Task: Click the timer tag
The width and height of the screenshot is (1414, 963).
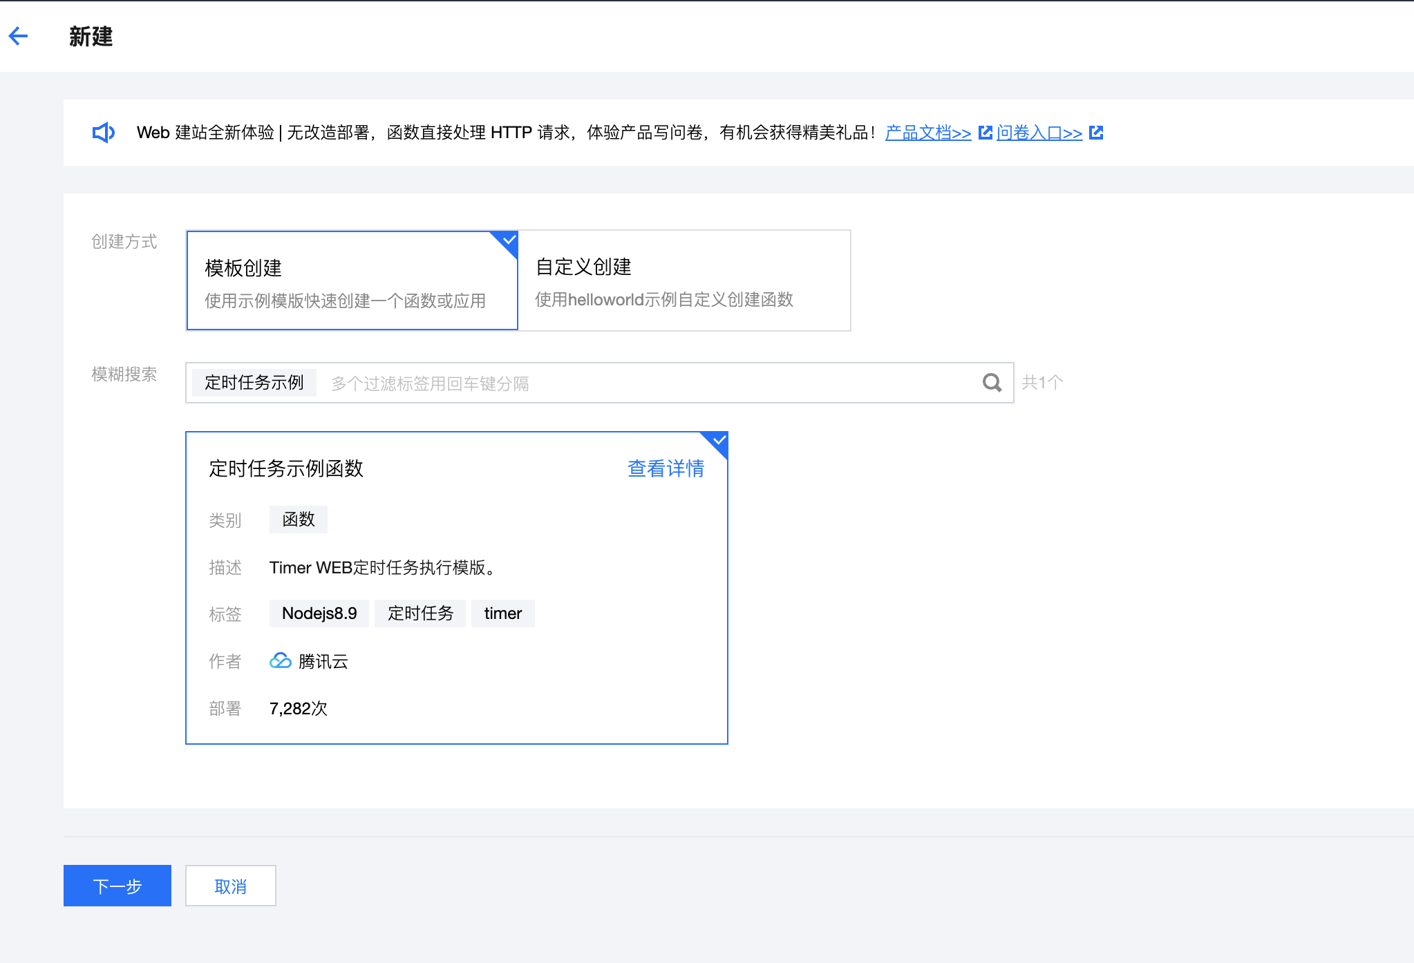Action: 503,613
